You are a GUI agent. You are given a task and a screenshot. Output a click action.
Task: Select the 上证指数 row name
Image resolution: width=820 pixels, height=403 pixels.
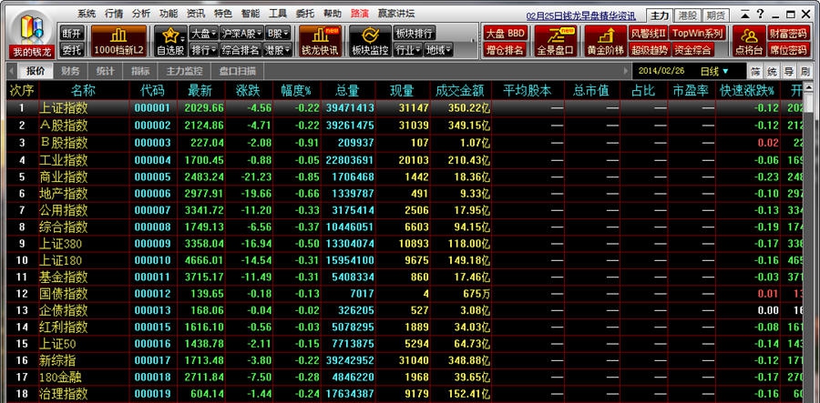[x=63, y=108]
